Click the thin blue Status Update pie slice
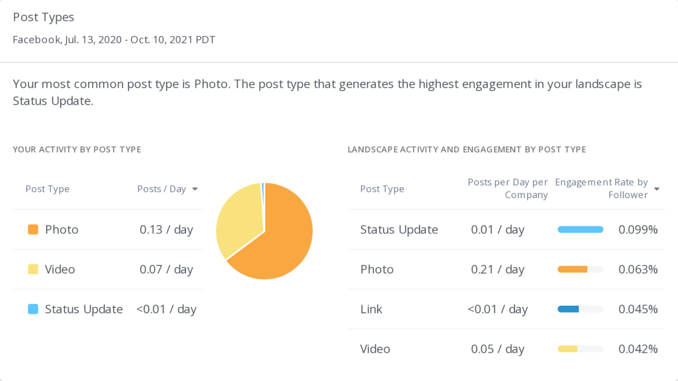The image size is (678, 381). [x=264, y=186]
